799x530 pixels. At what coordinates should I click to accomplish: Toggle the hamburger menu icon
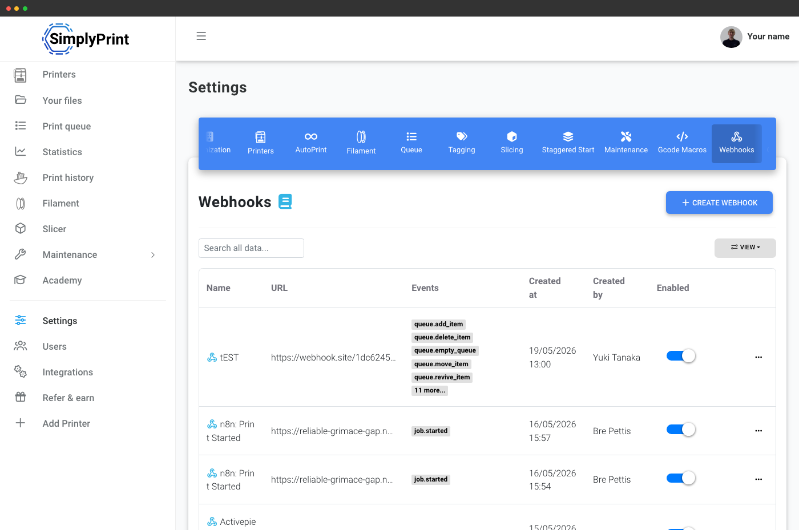click(x=201, y=36)
